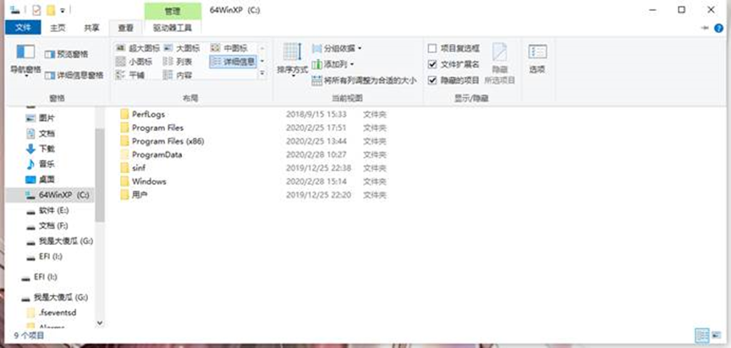Open .fseventsd folder in navigation tree
This screenshot has width=731, height=348.
(52, 313)
